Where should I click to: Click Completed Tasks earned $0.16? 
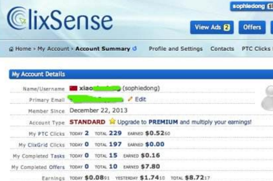point(150,156)
